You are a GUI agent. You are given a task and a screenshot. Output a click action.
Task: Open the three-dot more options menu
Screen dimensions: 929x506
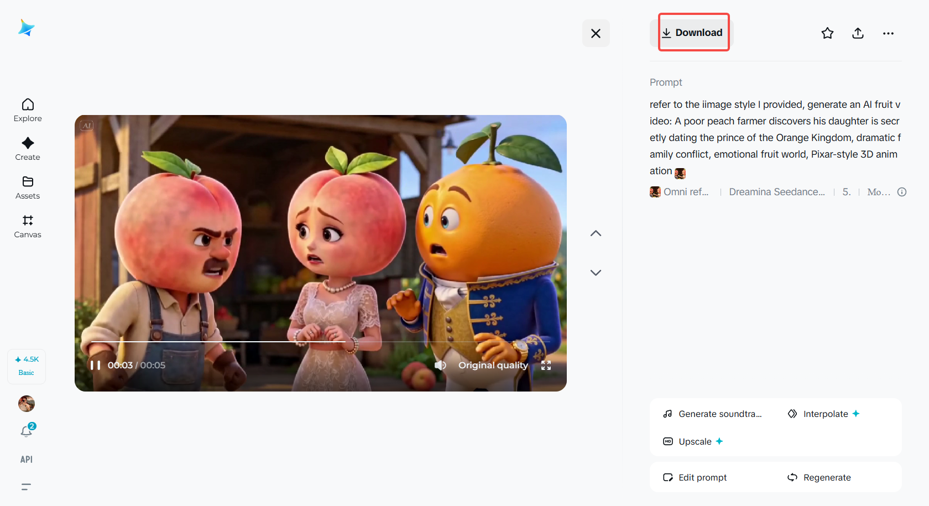click(888, 33)
